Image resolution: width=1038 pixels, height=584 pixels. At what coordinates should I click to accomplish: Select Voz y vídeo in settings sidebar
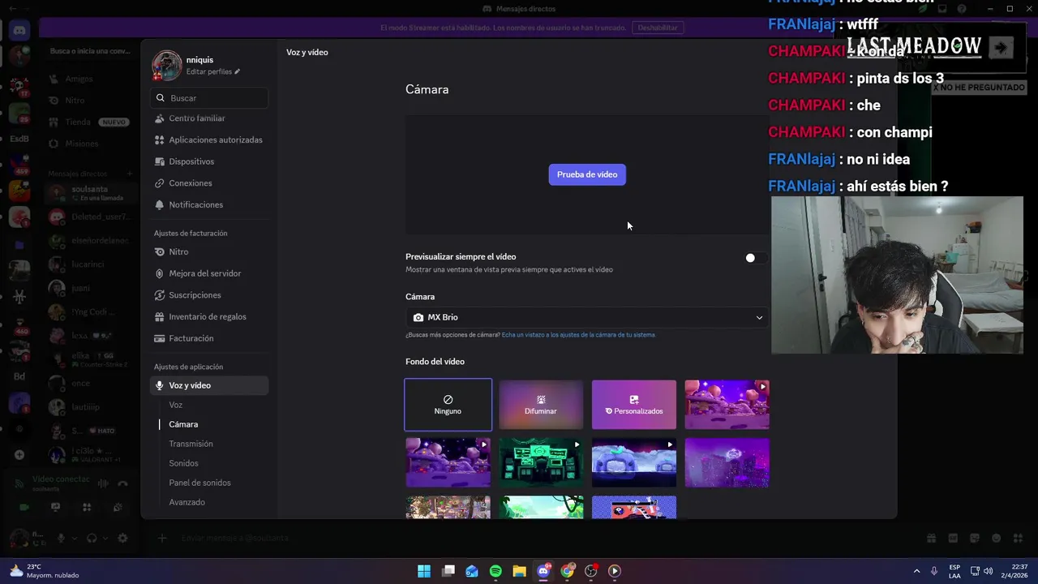pyautogui.click(x=209, y=385)
